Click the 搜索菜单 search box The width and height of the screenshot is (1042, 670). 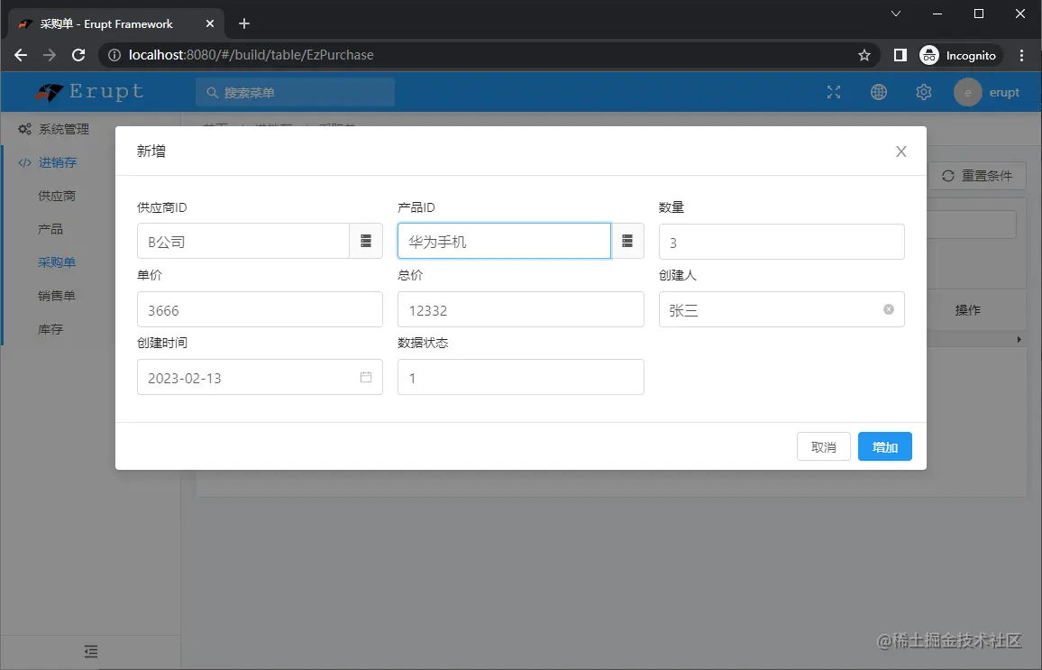pos(295,92)
